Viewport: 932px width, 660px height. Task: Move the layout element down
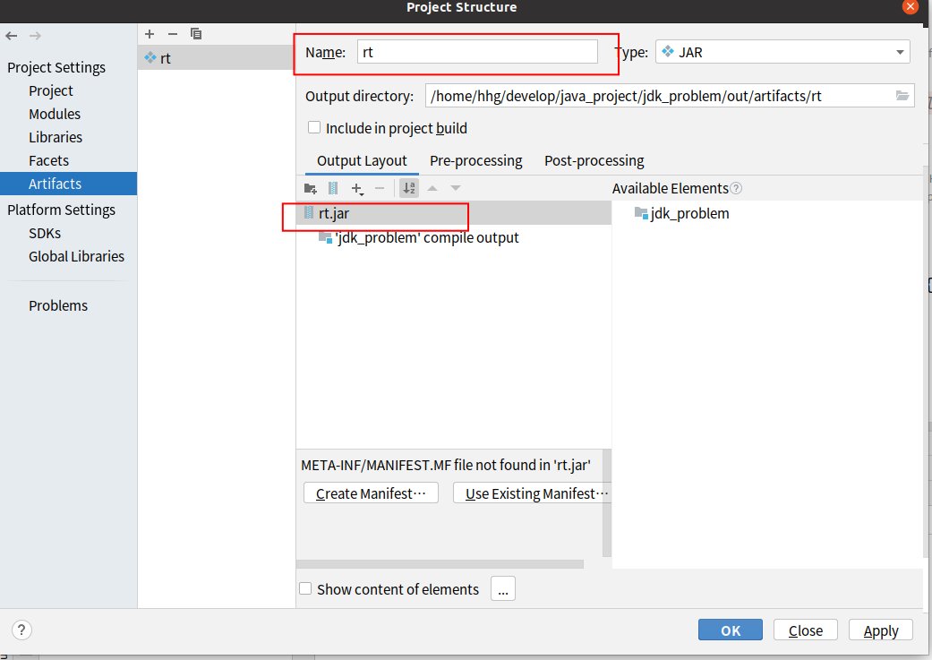(456, 188)
